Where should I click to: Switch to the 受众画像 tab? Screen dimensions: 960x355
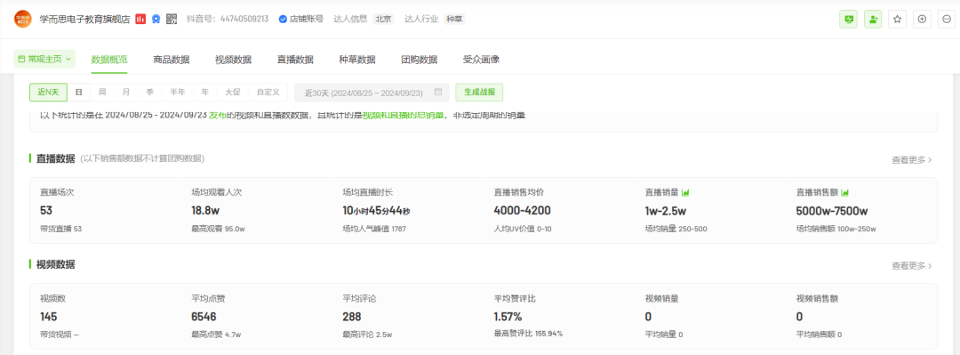coord(481,60)
